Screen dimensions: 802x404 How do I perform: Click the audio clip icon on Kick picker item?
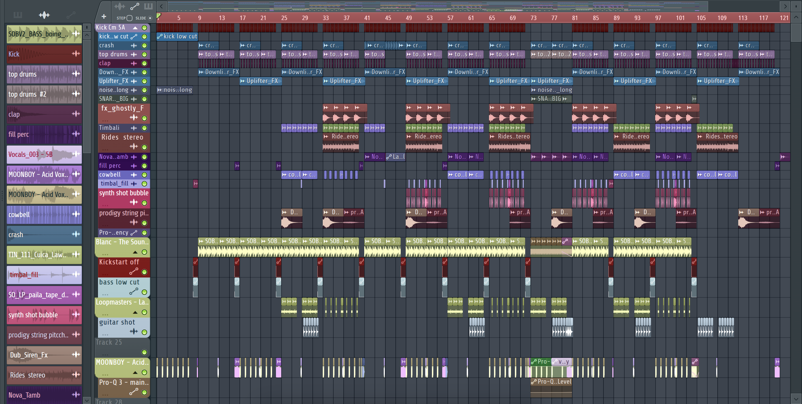click(76, 53)
